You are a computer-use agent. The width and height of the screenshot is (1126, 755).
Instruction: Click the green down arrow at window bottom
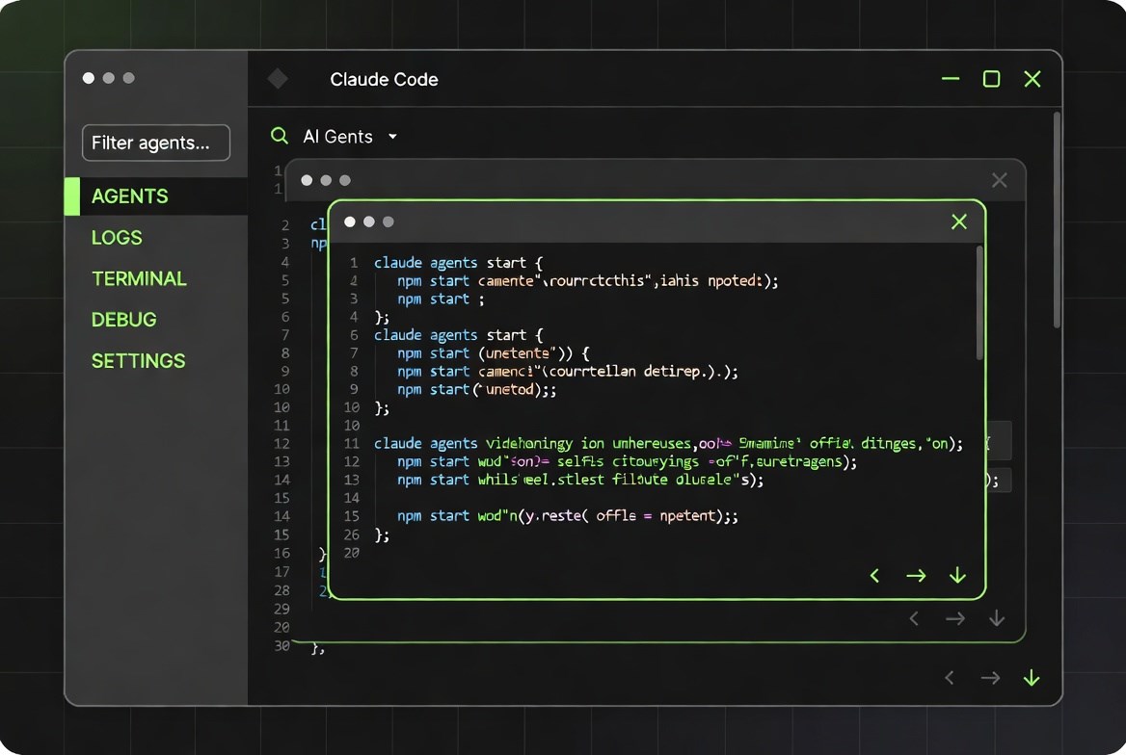(x=1032, y=678)
